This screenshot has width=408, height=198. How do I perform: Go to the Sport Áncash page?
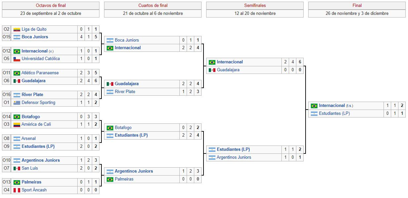coord(34,190)
